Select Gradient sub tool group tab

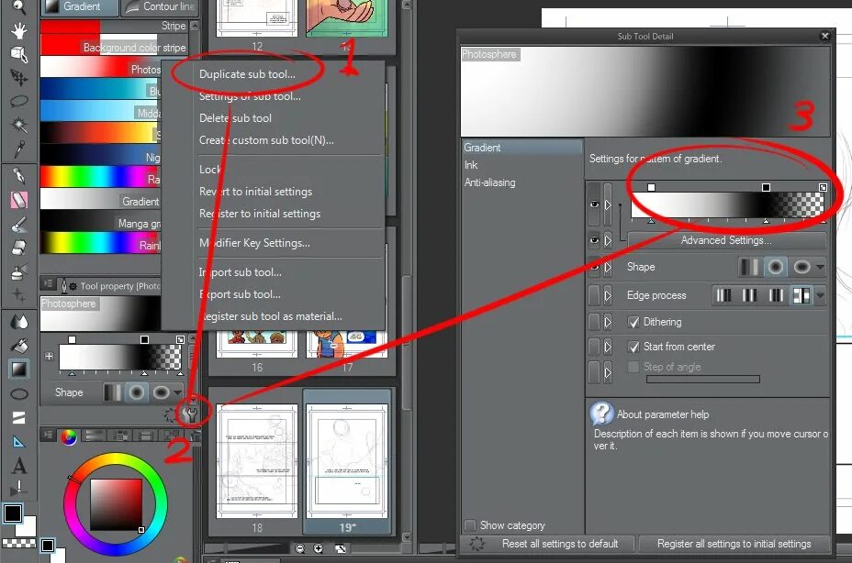79,7
